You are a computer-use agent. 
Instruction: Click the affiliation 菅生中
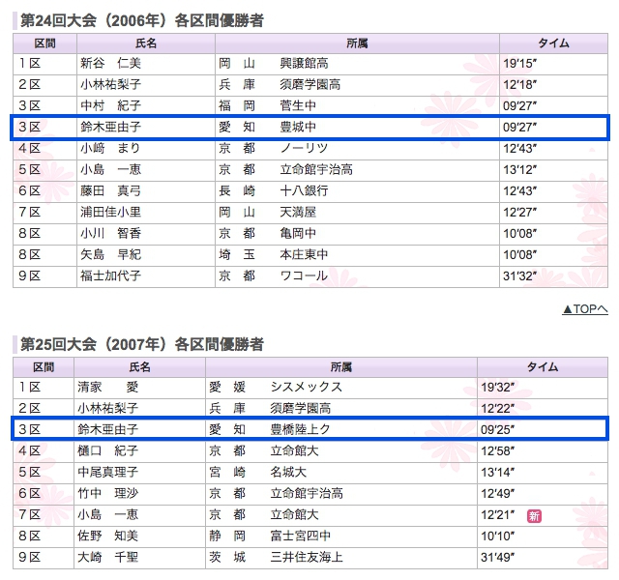pos(298,105)
